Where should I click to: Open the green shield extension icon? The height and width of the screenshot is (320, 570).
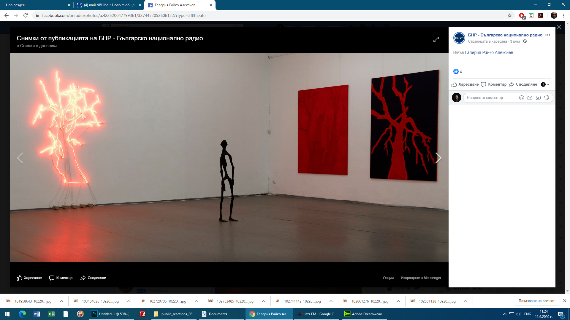531,15
